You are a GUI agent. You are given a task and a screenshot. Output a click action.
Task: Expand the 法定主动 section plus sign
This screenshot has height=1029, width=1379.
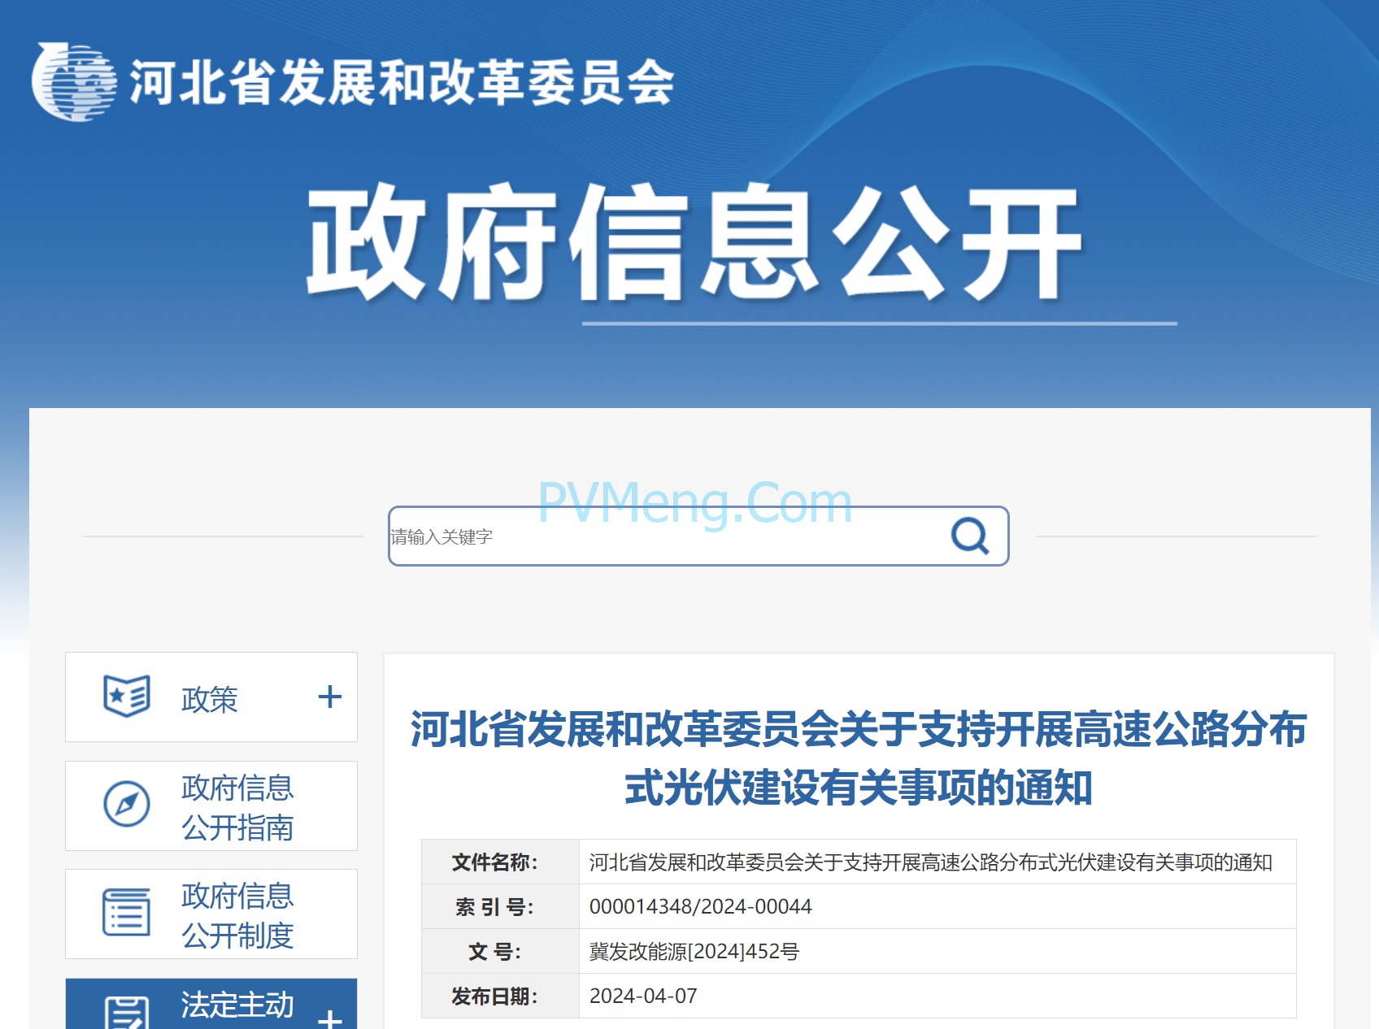tap(329, 1019)
